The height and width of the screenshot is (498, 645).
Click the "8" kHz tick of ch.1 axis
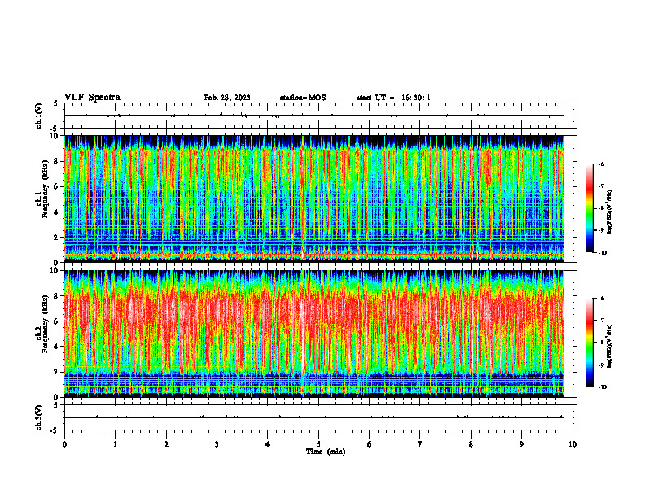(x=57, y=161)
